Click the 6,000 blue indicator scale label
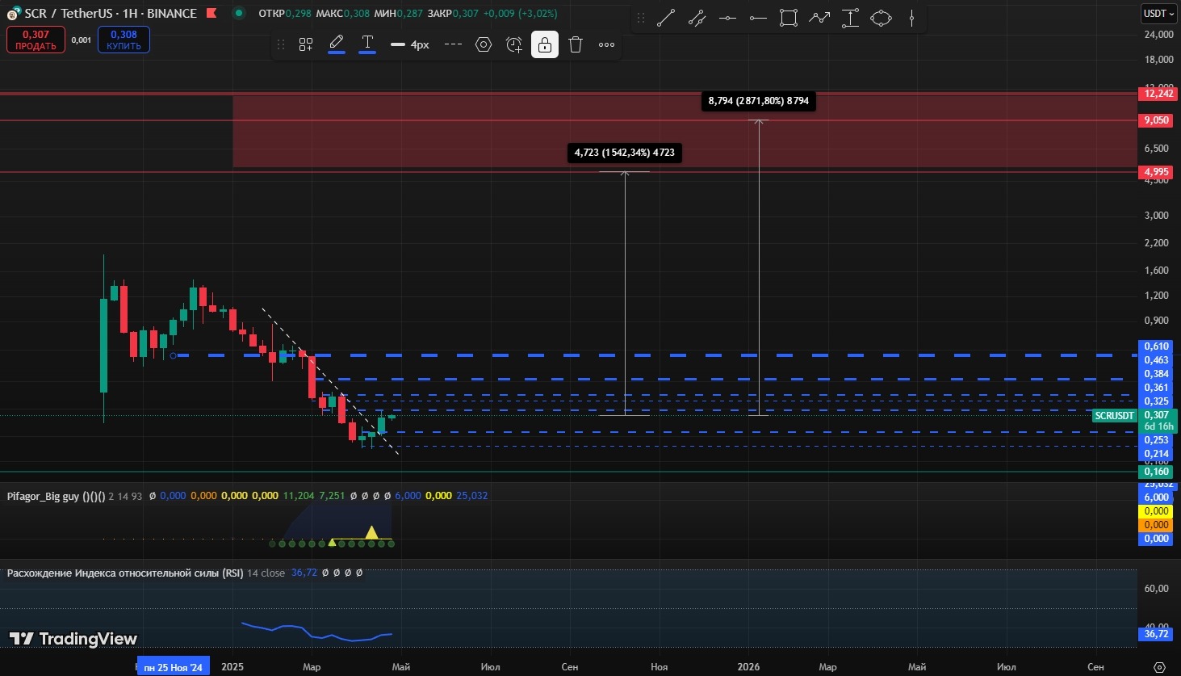Image resolution: width=1181 pixels, height=676 pixels. click(1156, 498)
